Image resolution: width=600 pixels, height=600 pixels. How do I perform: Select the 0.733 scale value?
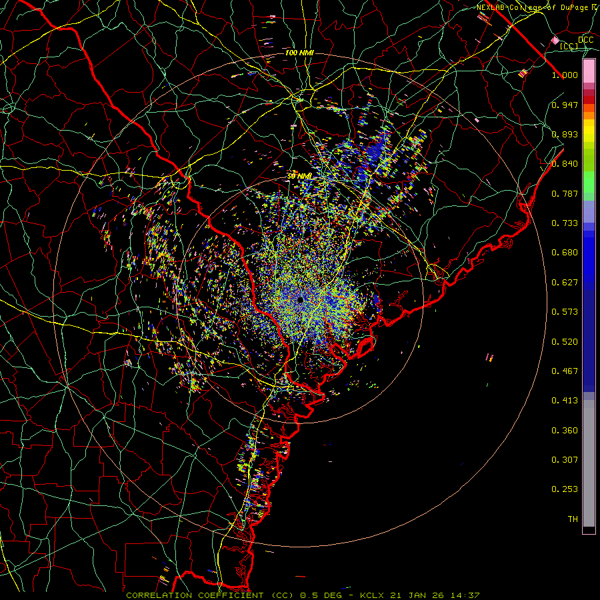tap(565, 223)
